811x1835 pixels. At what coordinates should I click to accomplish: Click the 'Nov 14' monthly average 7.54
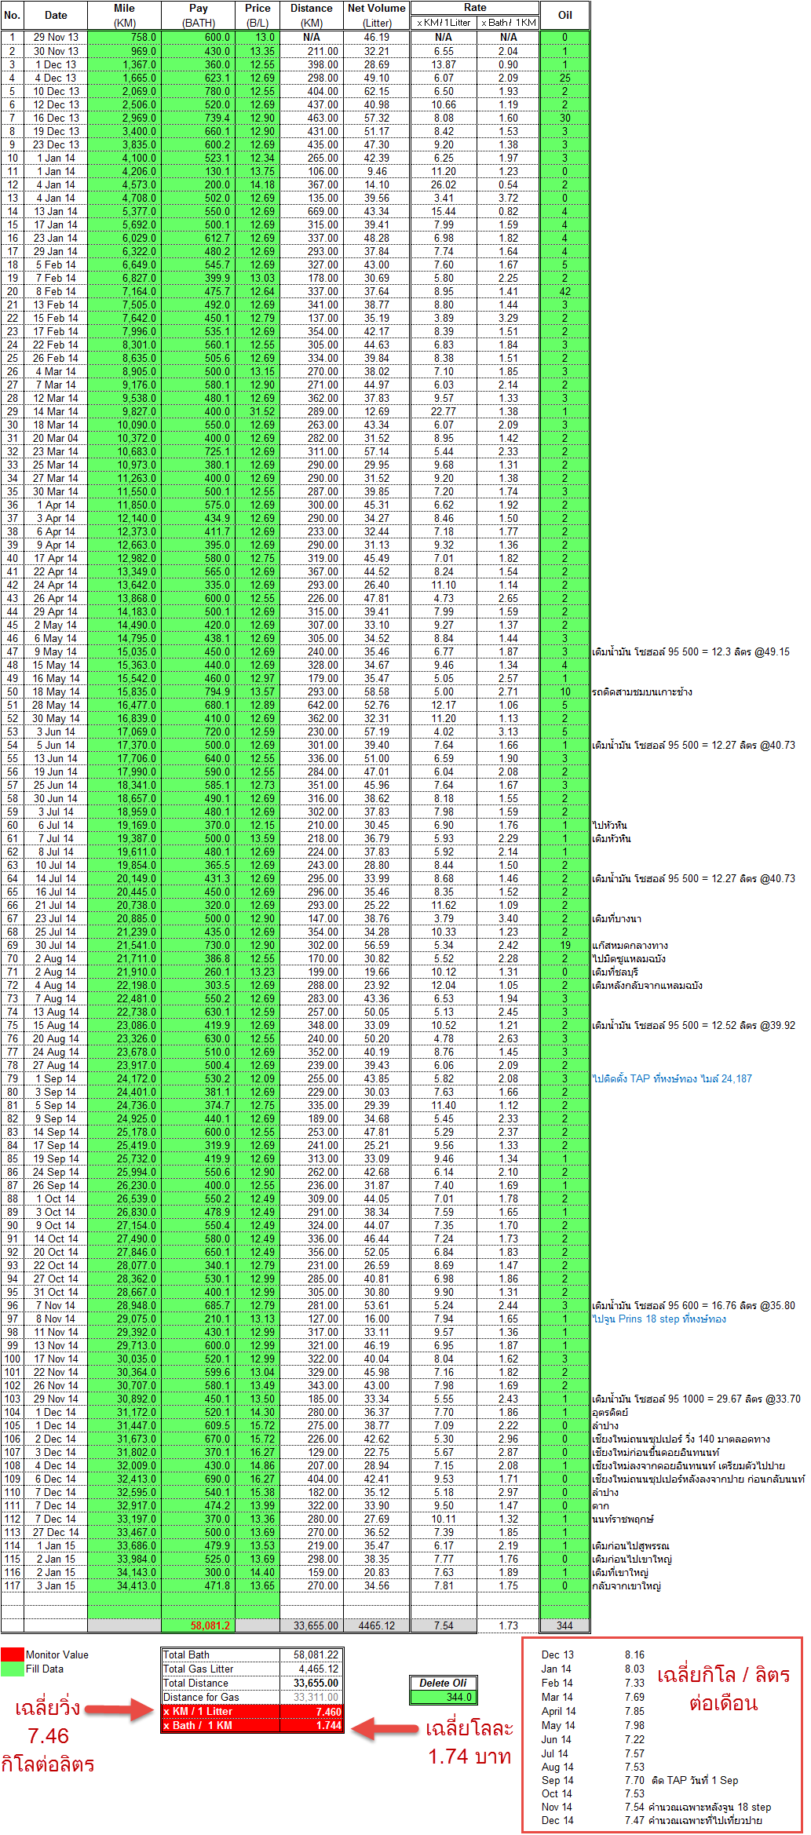(x=634, y=1807)
